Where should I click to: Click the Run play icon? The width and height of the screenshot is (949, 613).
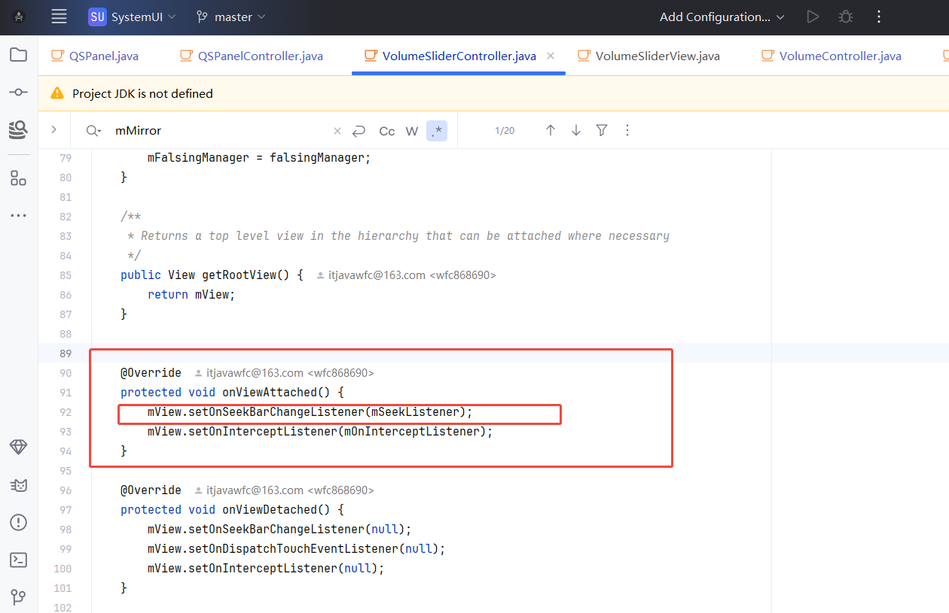coord(813,17)
